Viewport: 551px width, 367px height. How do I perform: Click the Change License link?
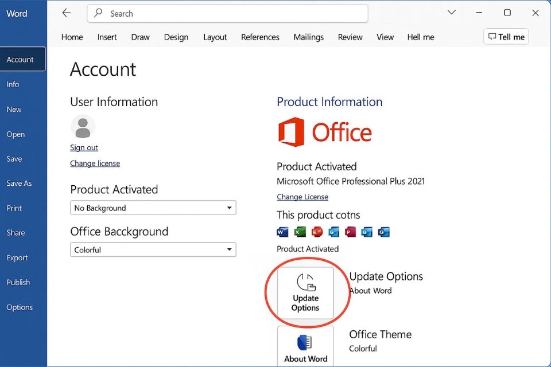[302, 197]
